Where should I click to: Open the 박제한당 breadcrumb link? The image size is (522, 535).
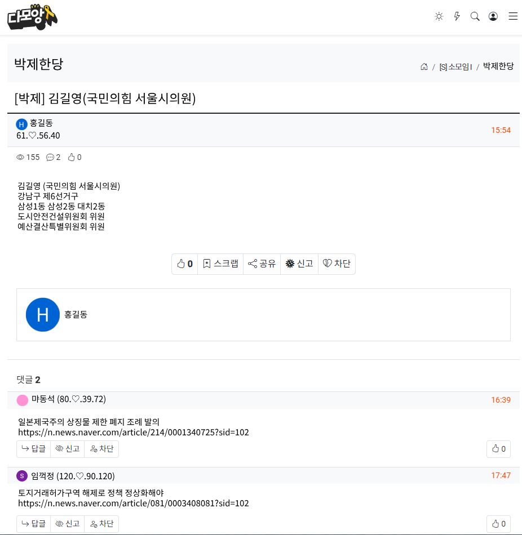point(498,66)
